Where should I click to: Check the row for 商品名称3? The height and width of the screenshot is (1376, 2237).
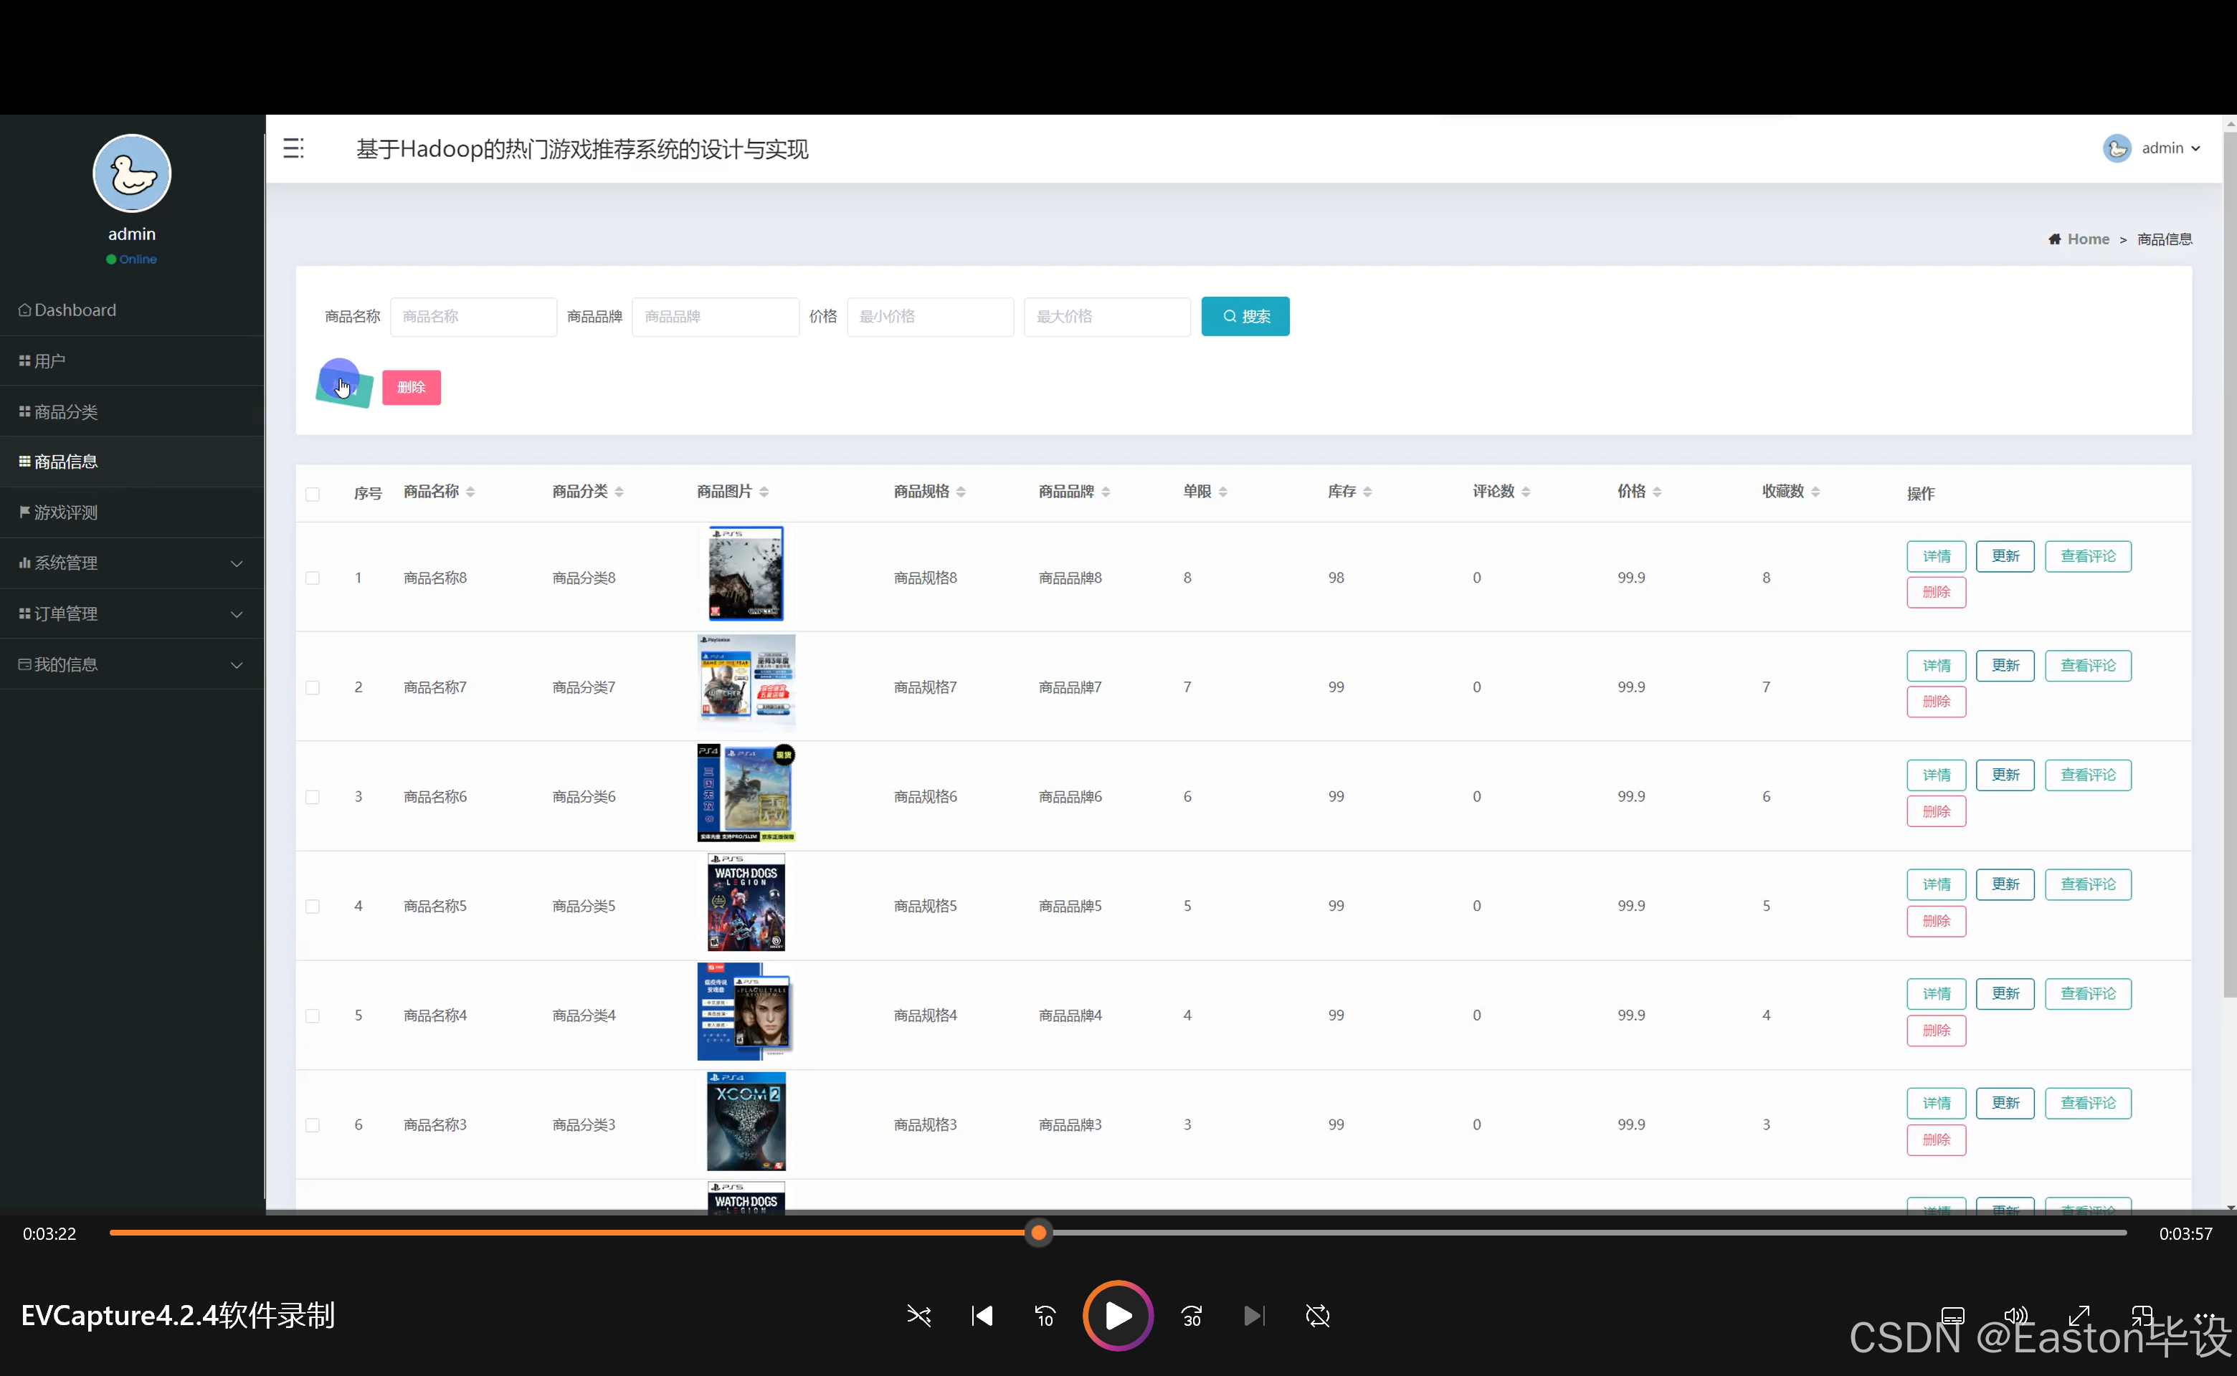[x=313, y=1126]
